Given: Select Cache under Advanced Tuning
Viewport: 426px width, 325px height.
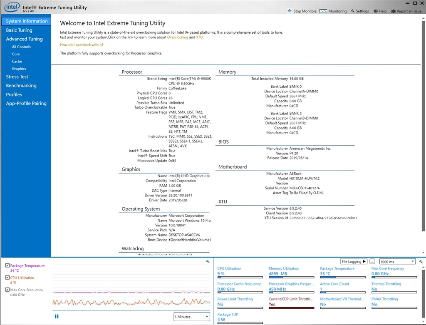Looking at the screenshot, I should point(17,62).
